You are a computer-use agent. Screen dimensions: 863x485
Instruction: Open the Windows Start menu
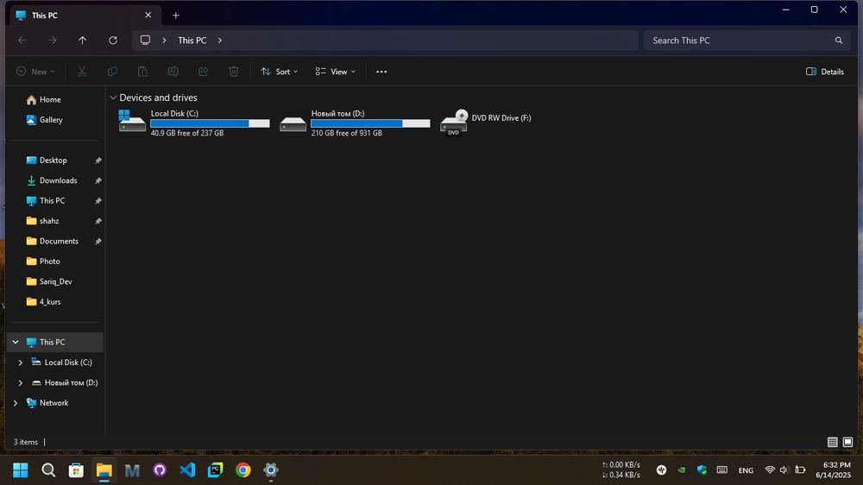pyautogui.click(x=21, y=470)
